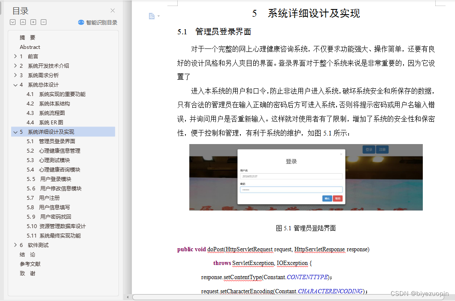The width and height of the screenshot is (455, 301).
Task: Jump to 5.2 心理健康信息管理
Action: coord(53,151)
